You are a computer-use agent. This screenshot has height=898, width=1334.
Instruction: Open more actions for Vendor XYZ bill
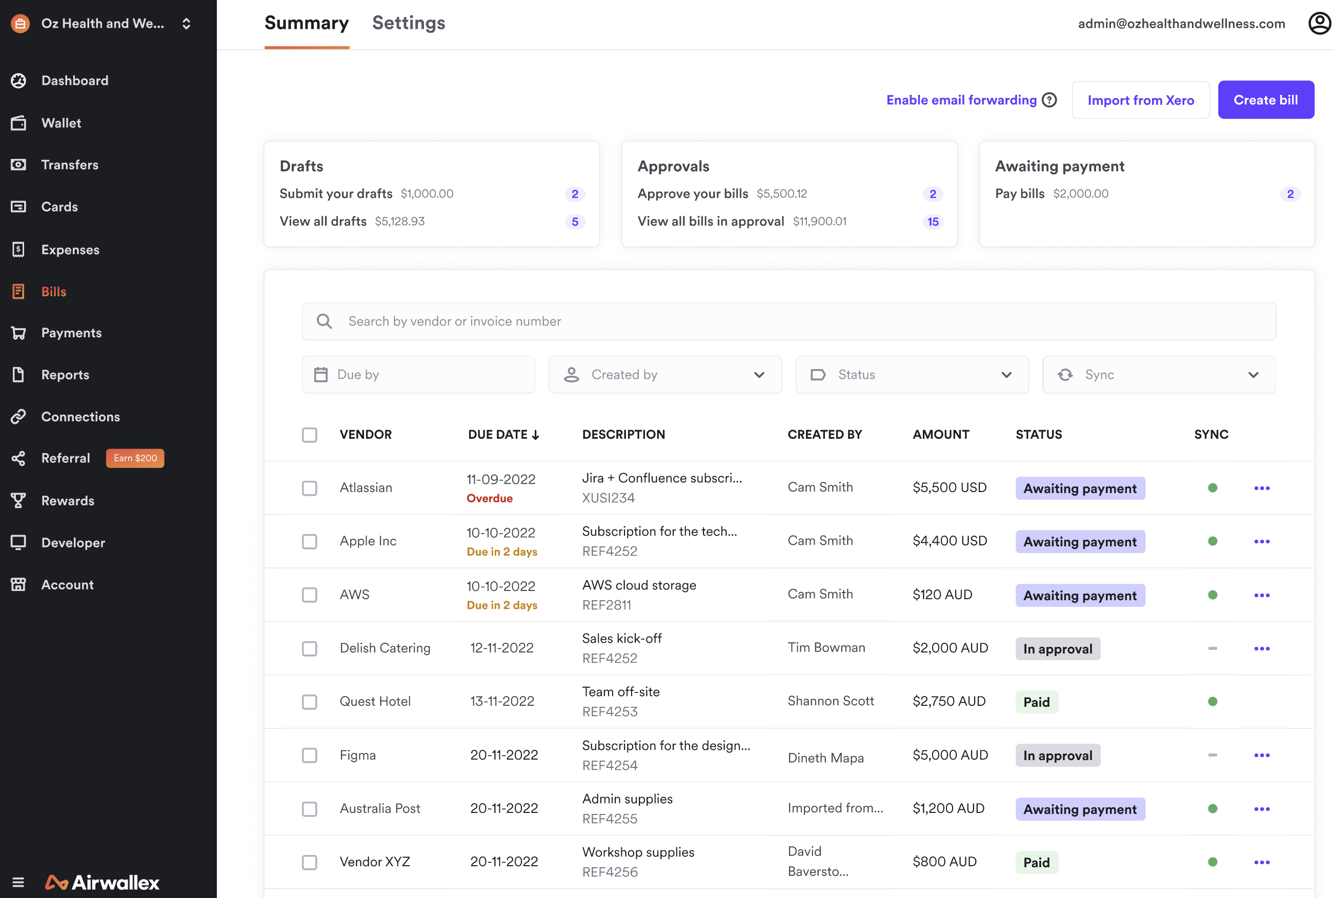click(x=1262, y=862)
